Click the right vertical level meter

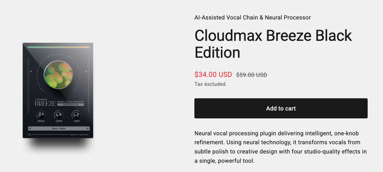coord(89,83)
